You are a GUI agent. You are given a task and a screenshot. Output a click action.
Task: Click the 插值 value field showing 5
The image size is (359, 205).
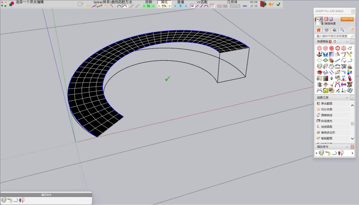[x=181, y=6]
